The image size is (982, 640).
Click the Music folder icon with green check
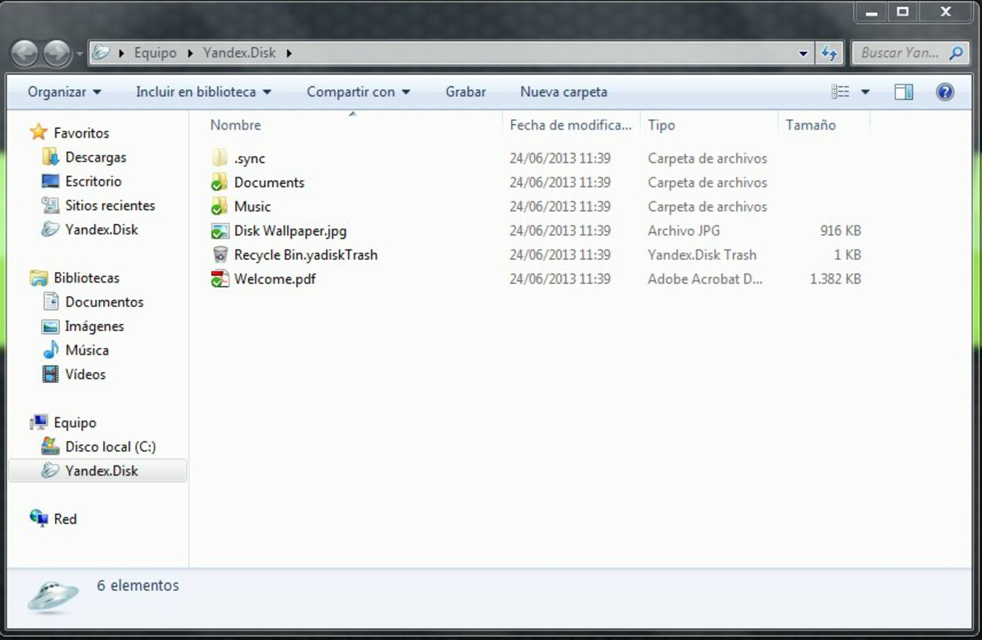(x=220, y=206)
